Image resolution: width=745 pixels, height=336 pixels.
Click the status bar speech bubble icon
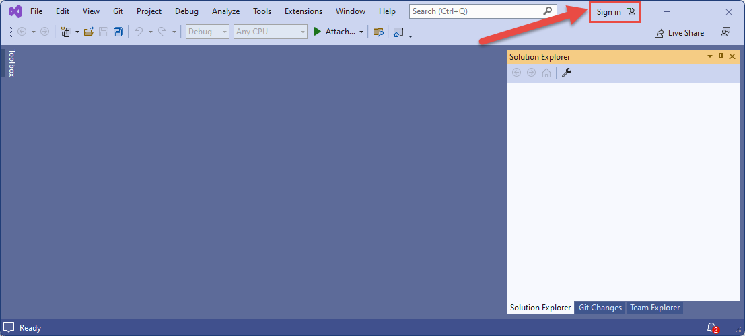pyautogui.click(x=9, y=327)
